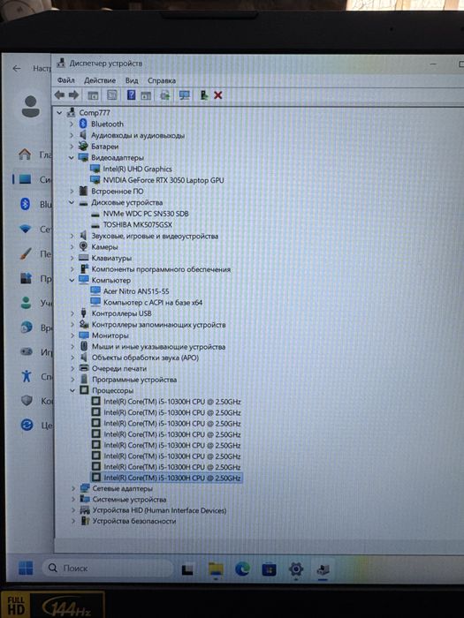The height and width of the screenshot is (618, 464).
Task: Click the Device Manager taskbar icon
Action: [x=323, y=569]
